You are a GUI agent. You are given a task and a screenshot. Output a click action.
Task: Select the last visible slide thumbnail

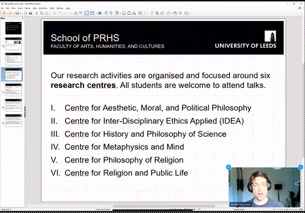coord(13,120)
